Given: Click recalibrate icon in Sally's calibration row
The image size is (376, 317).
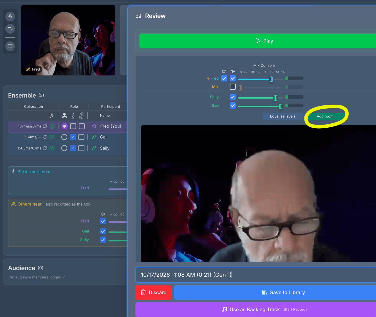Looking at the screenshot, I should pyautogui.click(x=45, y=148).
